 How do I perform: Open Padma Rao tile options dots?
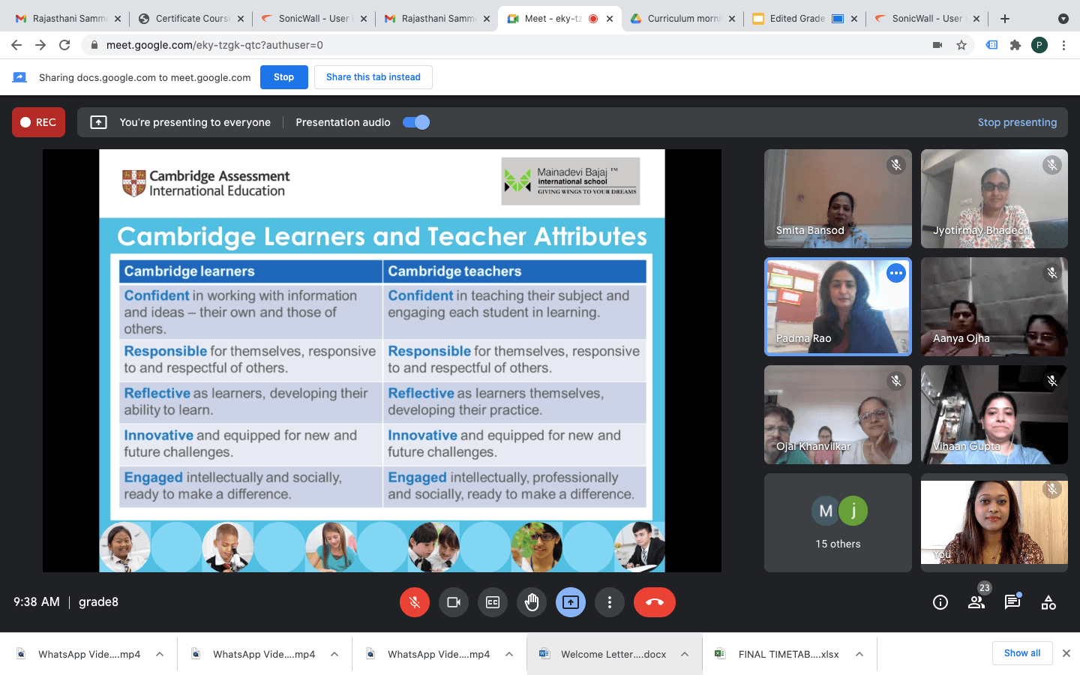[x=895, y=273]
